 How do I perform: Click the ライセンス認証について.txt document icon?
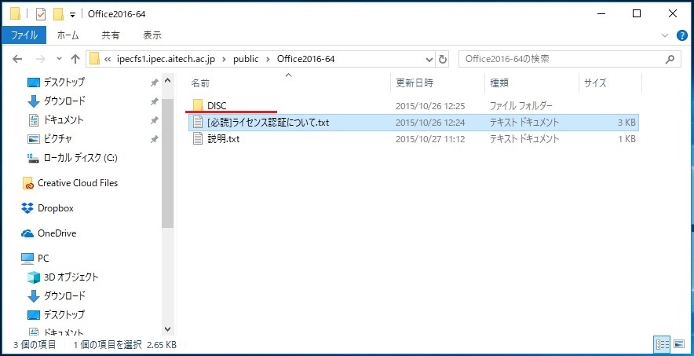[x=199, y=123]
